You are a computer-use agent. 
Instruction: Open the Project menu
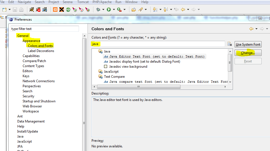point(54,2)
